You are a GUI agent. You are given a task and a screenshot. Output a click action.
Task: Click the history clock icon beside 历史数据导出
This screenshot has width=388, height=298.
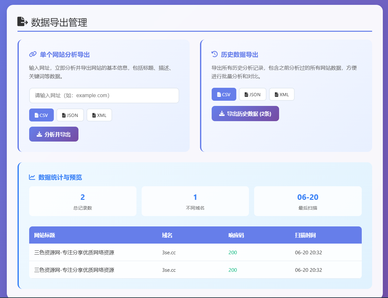tap(215, 54)
